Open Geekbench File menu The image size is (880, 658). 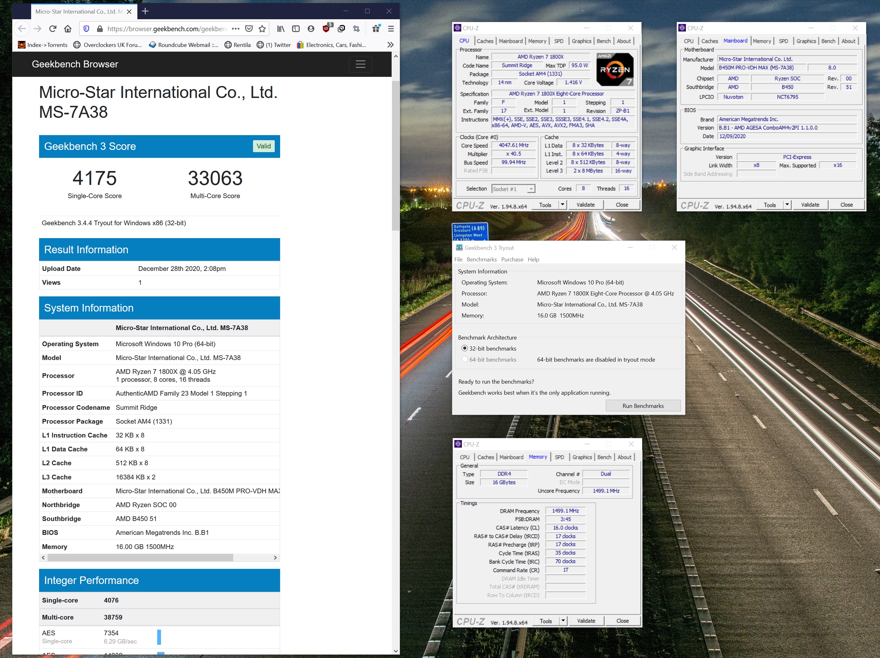(458, 259)
